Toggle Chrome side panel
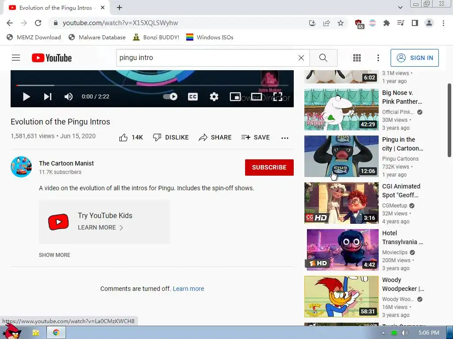This screenshot has height=339, width=453. click(415, 23)
